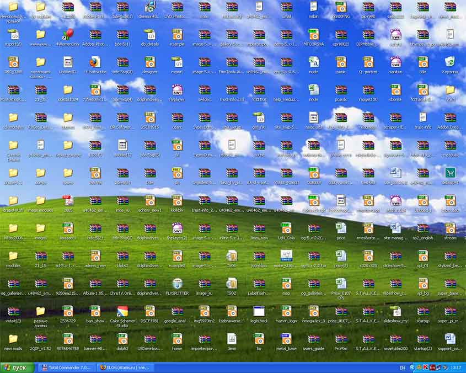Screen dimensions: 466x373
Task: Open the DSCF1781 image file
Action: [x=149, y=311]
